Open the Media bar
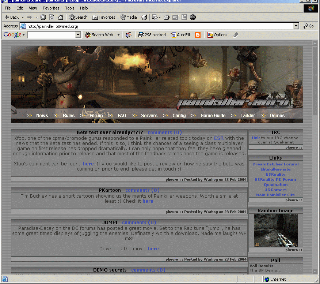Image resolution: width=320 pixels, height=284 pixels. [128, 17]
